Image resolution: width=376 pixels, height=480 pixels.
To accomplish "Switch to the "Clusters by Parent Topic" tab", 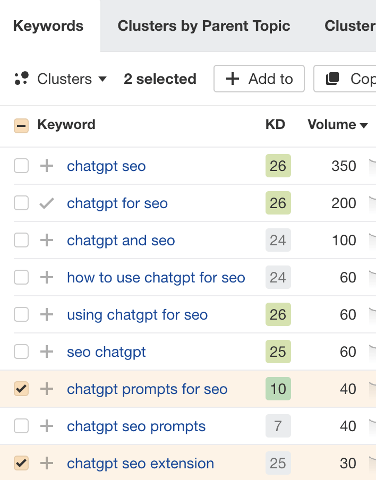I will (x=203, y=25).
